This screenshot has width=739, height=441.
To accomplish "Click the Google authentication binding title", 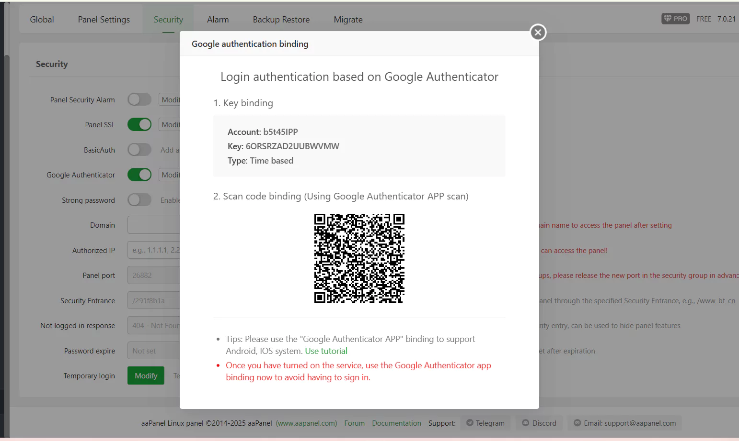I will [250, 44].
